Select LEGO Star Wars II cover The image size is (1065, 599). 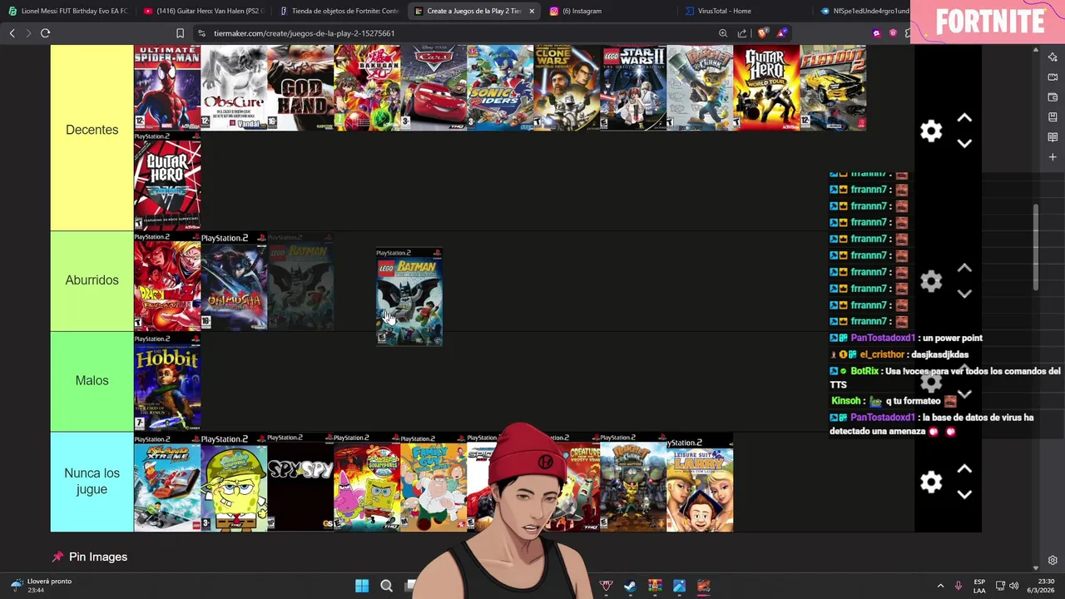(633, 87)
